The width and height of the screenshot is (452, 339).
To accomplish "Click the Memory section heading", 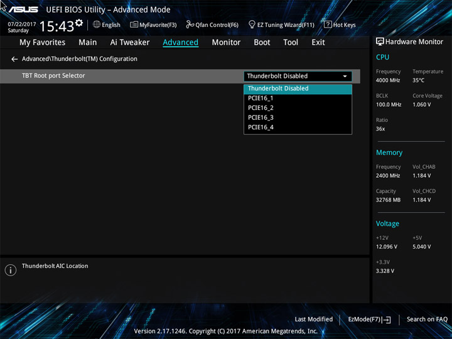I will coord(389,153).
